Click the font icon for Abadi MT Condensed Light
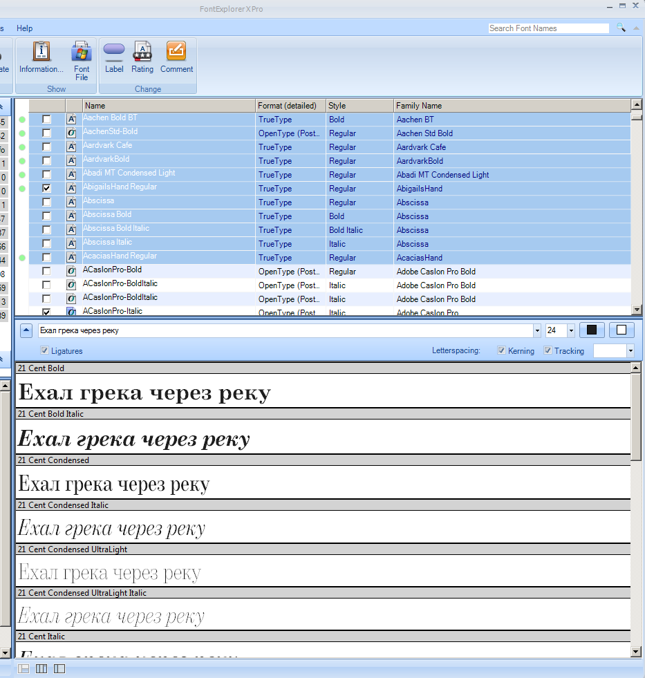This screenshot has height=678, width=645. click(x=72, y=175)
